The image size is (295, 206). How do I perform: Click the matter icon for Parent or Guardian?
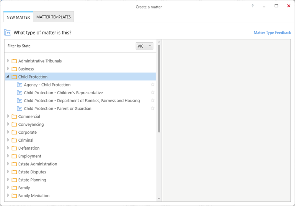click(20, 108)
